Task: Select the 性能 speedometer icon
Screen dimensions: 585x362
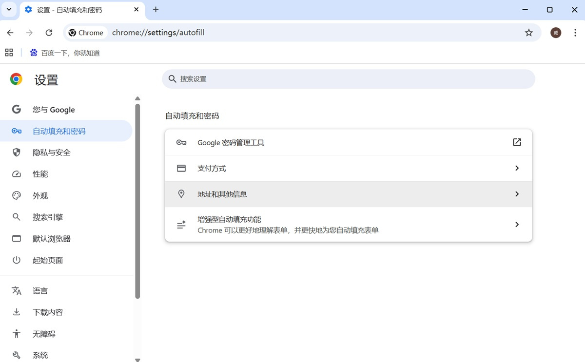Action: 16,174
